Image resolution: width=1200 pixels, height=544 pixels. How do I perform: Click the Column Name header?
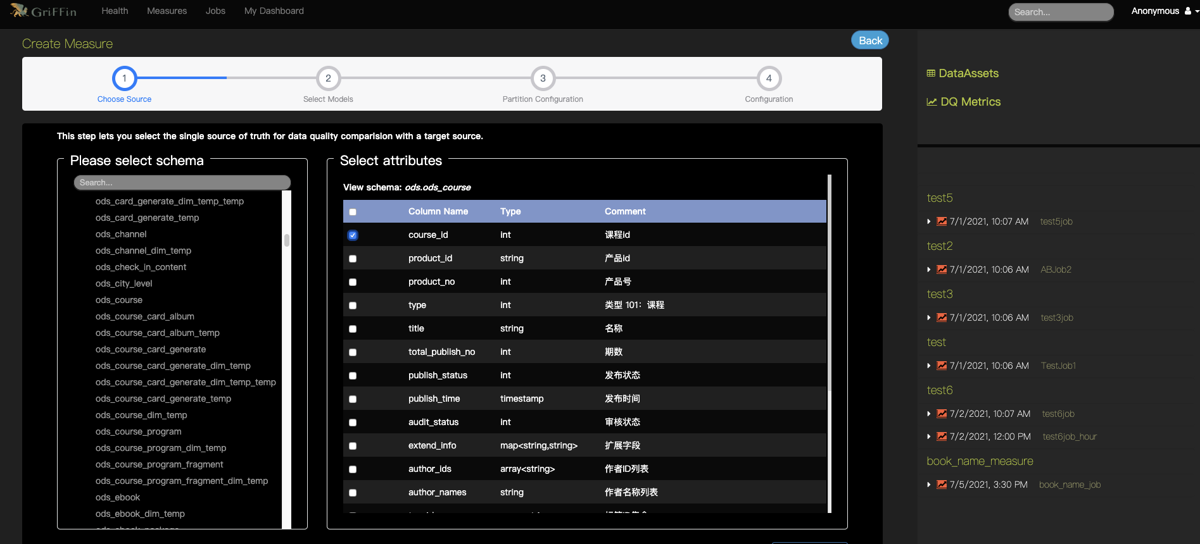pyautogui.click(x=438, y=211)
